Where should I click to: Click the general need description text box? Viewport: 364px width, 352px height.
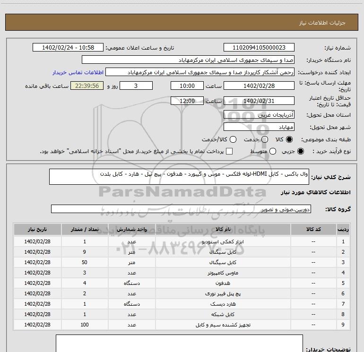179,177
